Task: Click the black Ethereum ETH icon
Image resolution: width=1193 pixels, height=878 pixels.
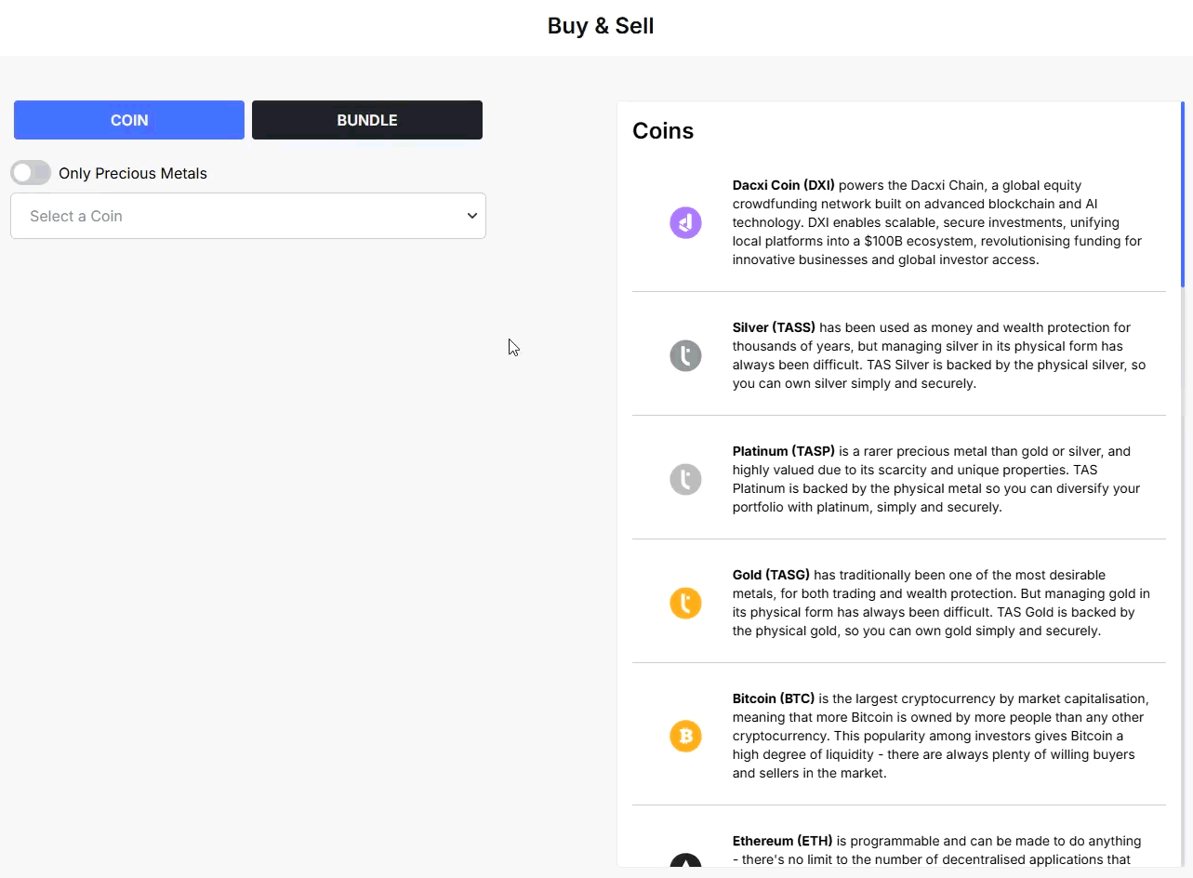Action: (x=685, y=860)
